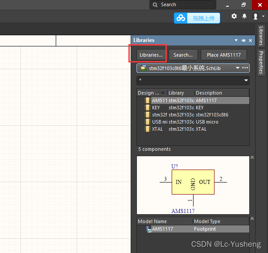
Task: Expand the stm32f103c8t6 SchLib library dropdown
Action: click(x=238, y=68)
